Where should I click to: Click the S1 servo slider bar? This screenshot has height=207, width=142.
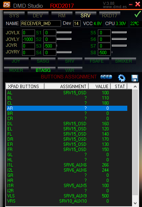64,32
